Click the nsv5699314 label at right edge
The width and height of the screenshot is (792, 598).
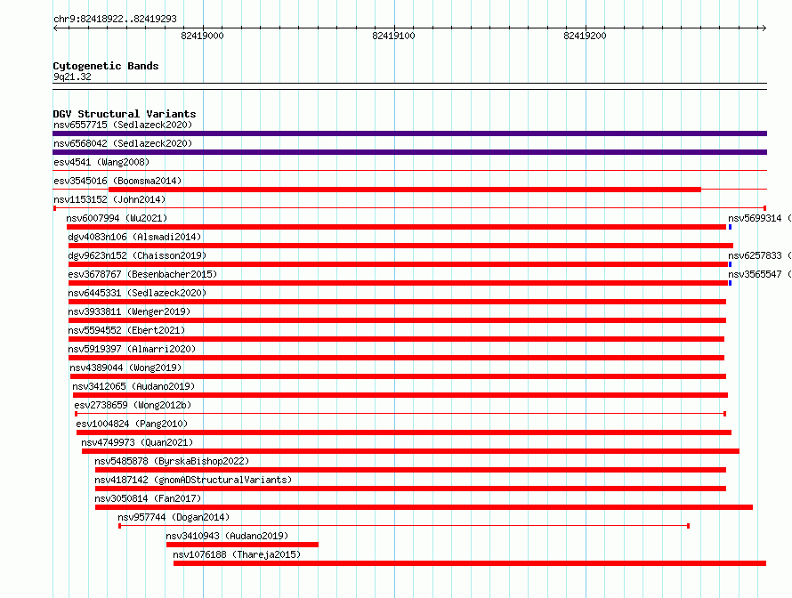[759, 218]
